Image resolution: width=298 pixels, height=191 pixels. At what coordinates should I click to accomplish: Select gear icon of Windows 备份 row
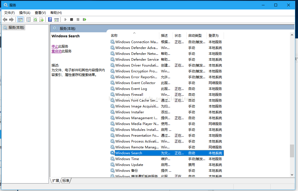(x=113, y=170)
